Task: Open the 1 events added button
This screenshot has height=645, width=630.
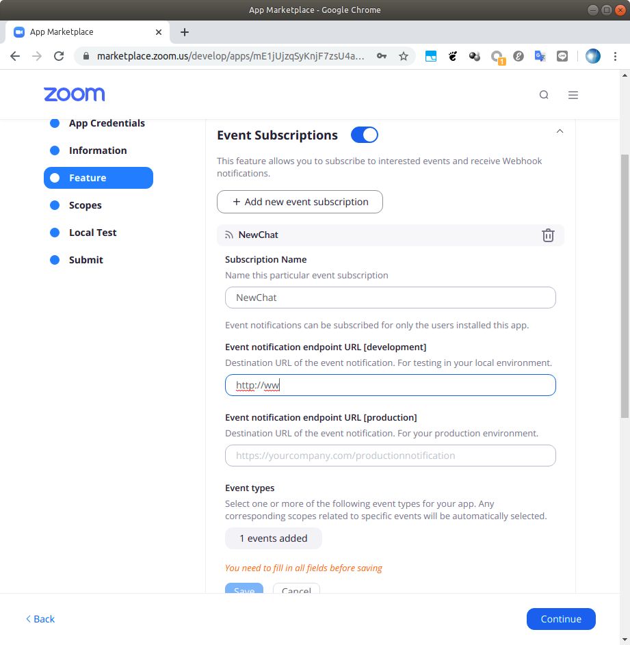Action: (x=273, y=538)
